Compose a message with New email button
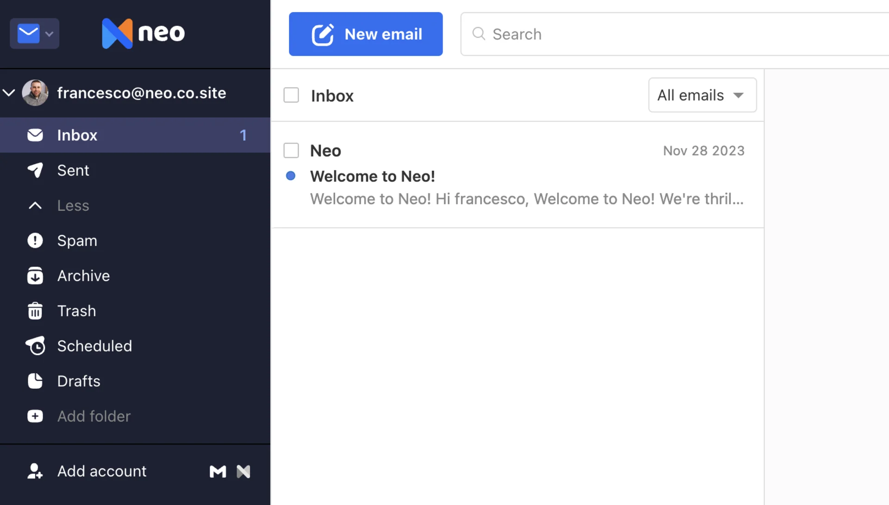Viewport: 889px width, 505px height. [x=365, y=34]
